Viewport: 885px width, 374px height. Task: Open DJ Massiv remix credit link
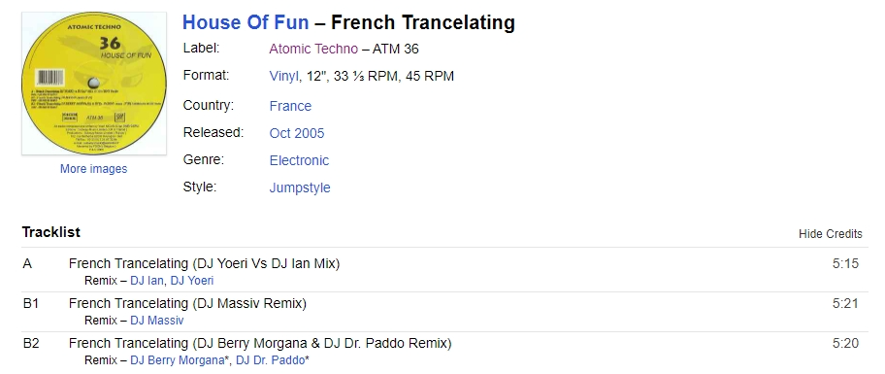click(157, 321)
